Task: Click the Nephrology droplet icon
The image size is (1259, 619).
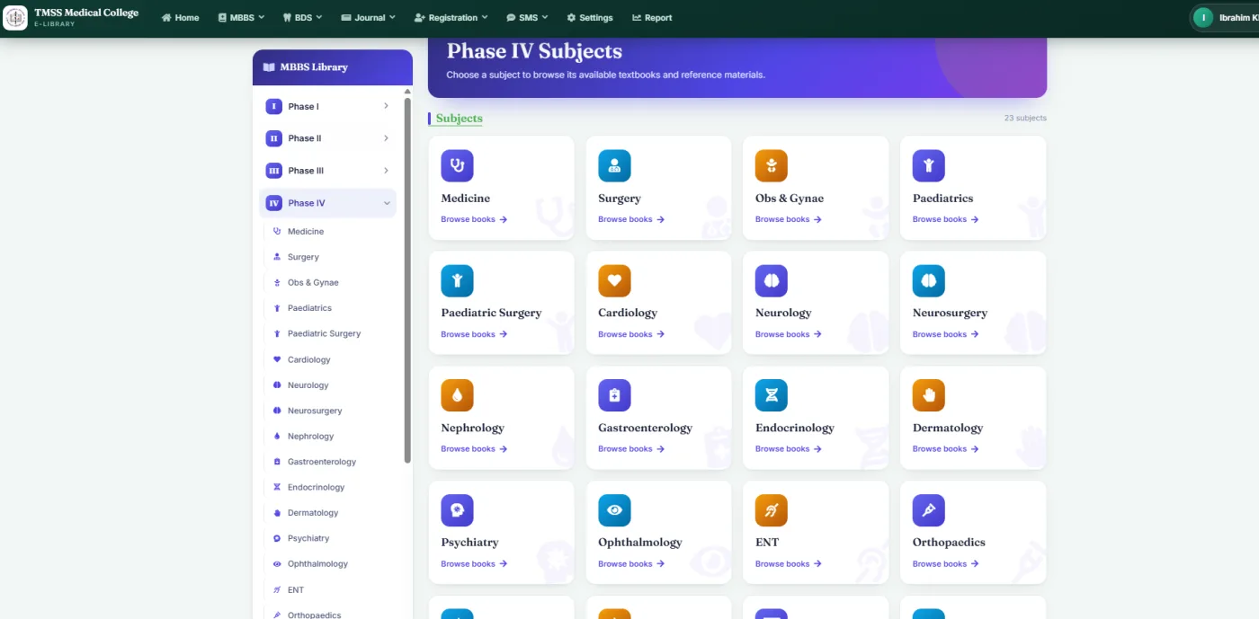Action: point(457,395)
